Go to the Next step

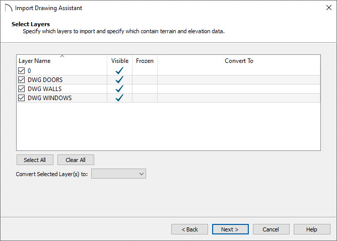[x=230, y=229]
